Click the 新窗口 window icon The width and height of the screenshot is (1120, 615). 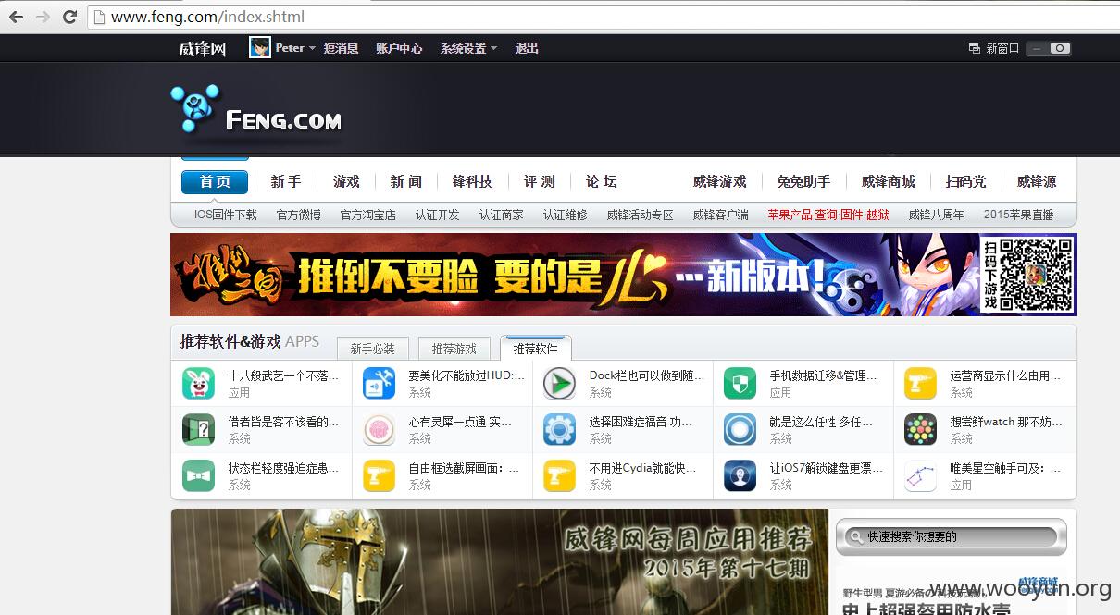pyautogui.click(x=974, y=48)
